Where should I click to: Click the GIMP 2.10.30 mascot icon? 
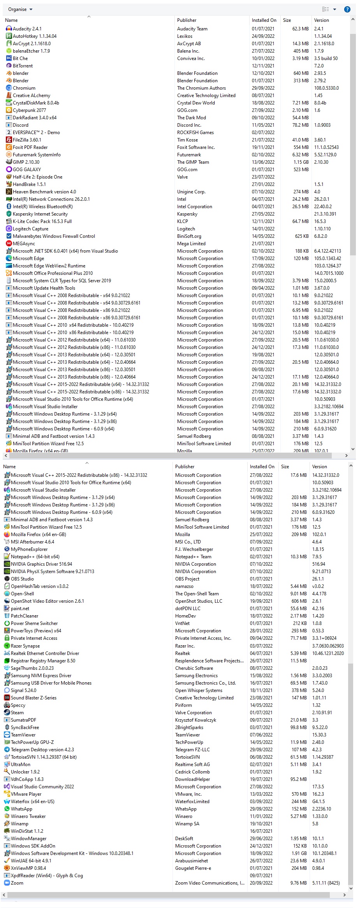9,162
